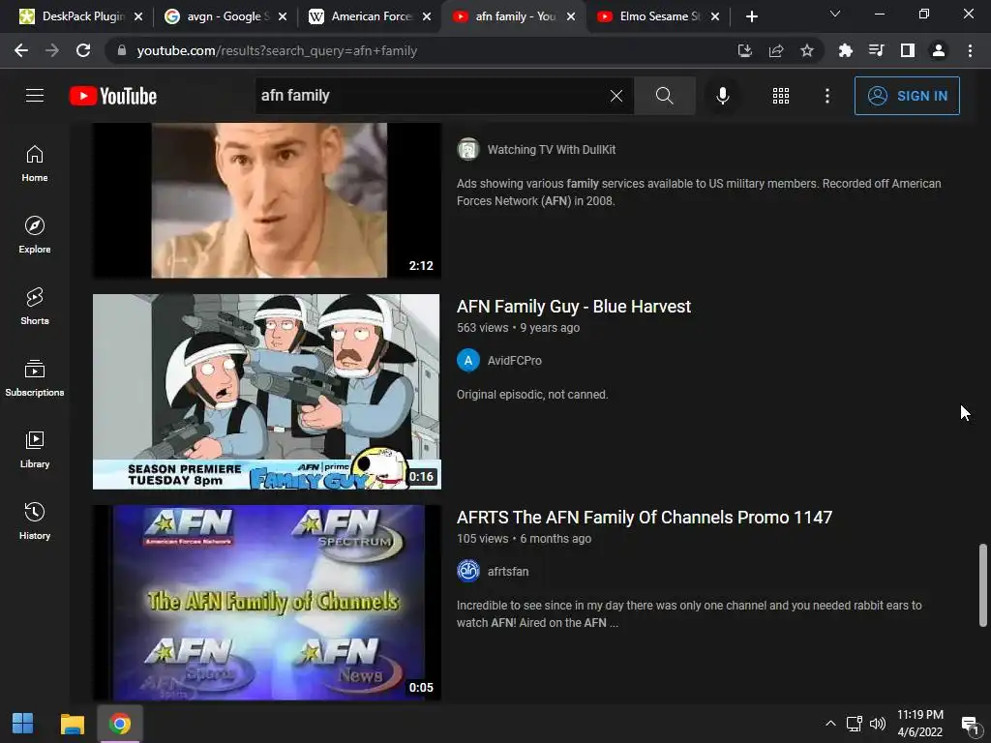Go back with the browser back arrow

(21, 50)
